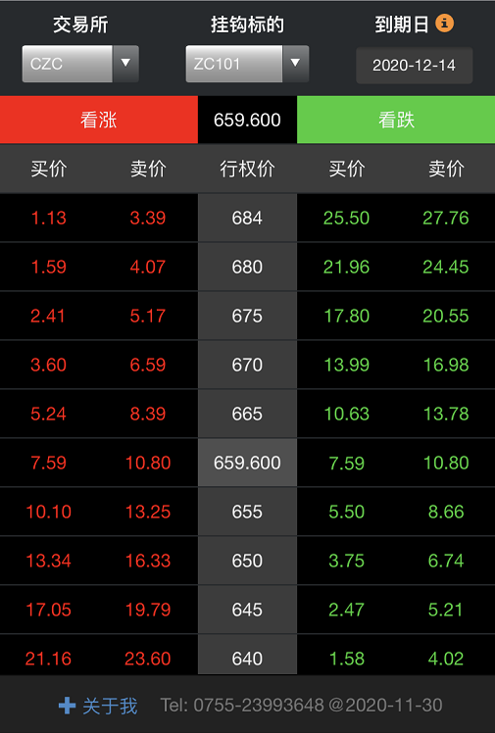Click the 659.600 at-the-money strike cell
The width and height of the screenshot is (495, 733).
[247, 463]
